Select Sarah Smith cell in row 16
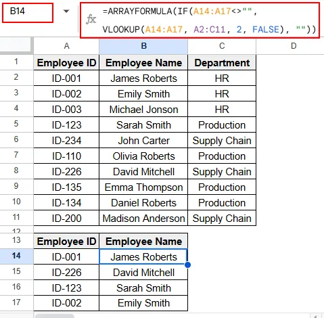The width and height of the screenshot is (324, 318). tap(143, 288)
